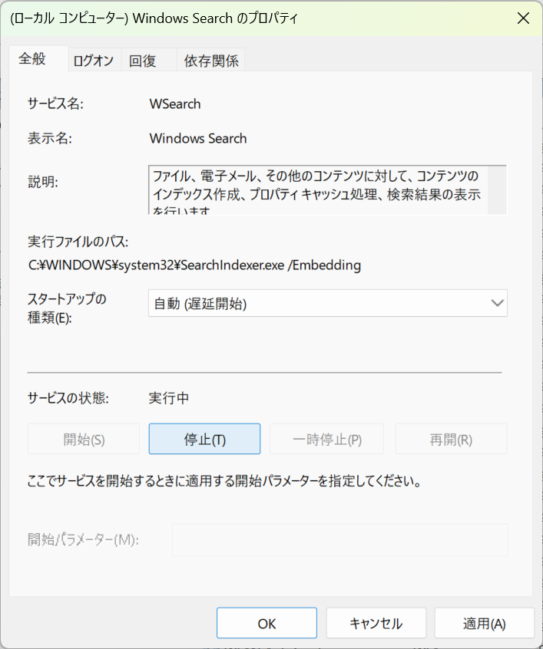Click the サービス名: label

55,104
